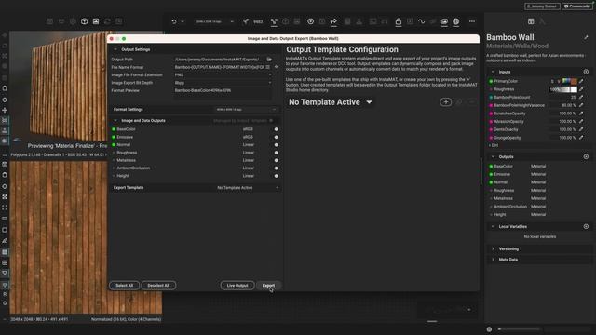This screenshot has width=596, height=335.
Task: Click the Deselect All button
Action: [x=158, y=286]
